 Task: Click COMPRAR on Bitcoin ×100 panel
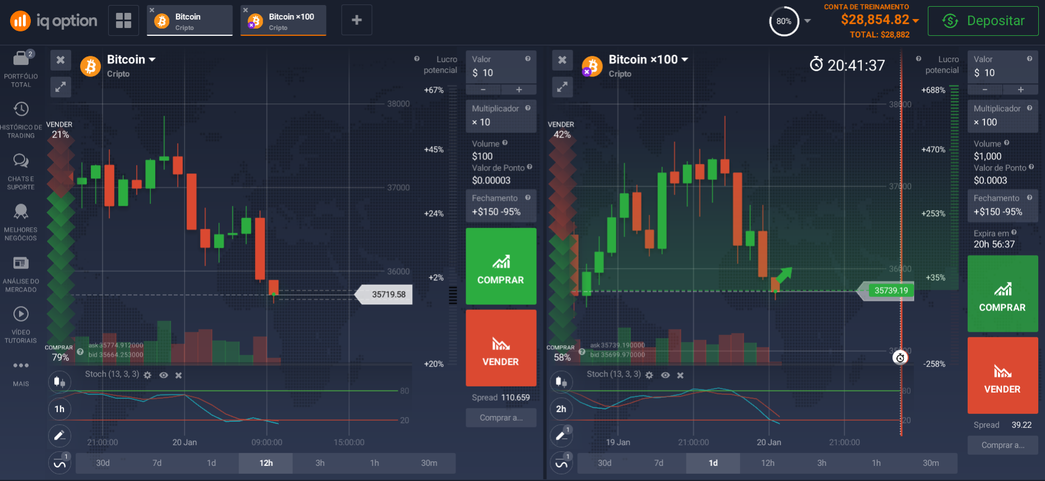(x=1002, y=294)
